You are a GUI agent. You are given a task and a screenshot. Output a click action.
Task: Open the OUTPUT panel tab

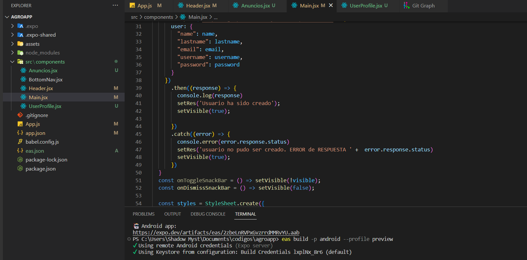pos(173,214)
